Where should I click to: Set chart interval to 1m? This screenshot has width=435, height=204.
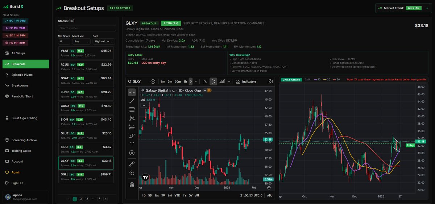163,82
